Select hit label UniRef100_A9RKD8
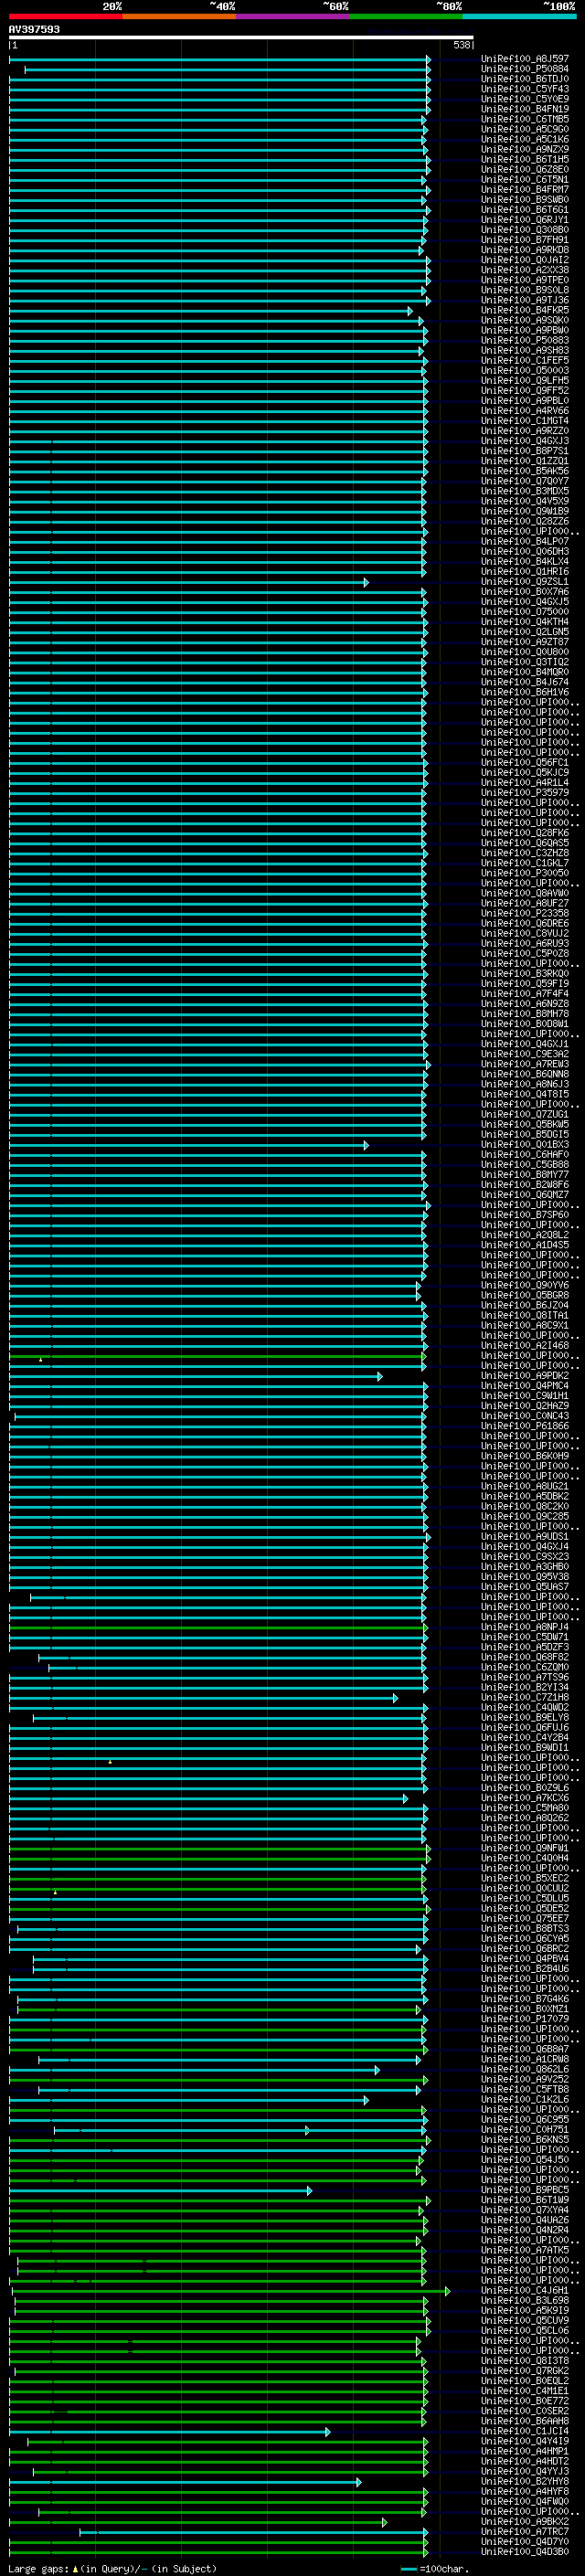This screenshot has width=585, height=2576. click(524, 250)
